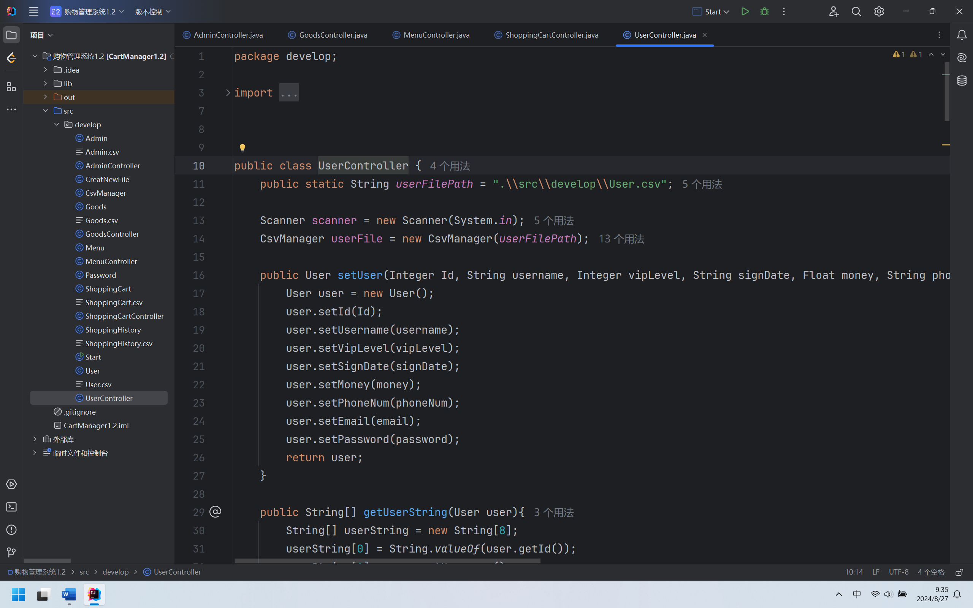Open the Problems tool window icon
The width and height of the screenshot is (973, 608).
[11, 530]
